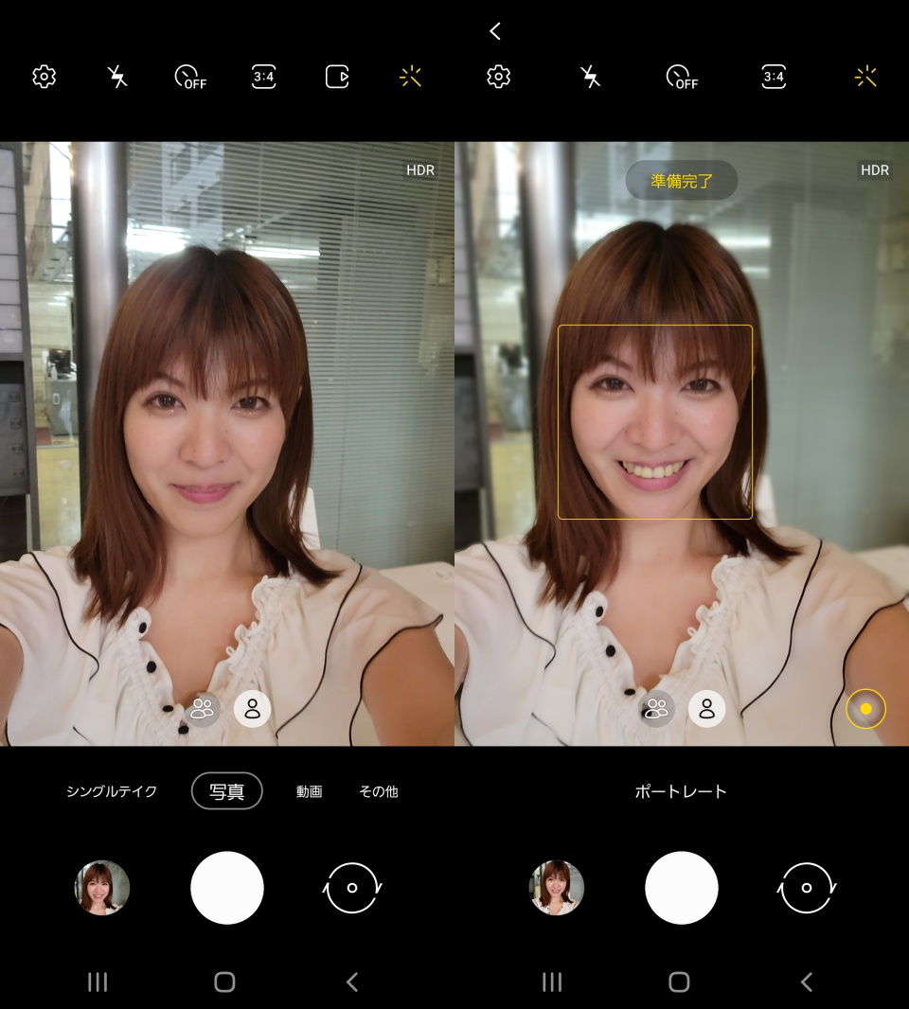This screenshot has width=909, height=1009.
Task: Tap home button in left navigation bar
Action: [x=224, y=982]
